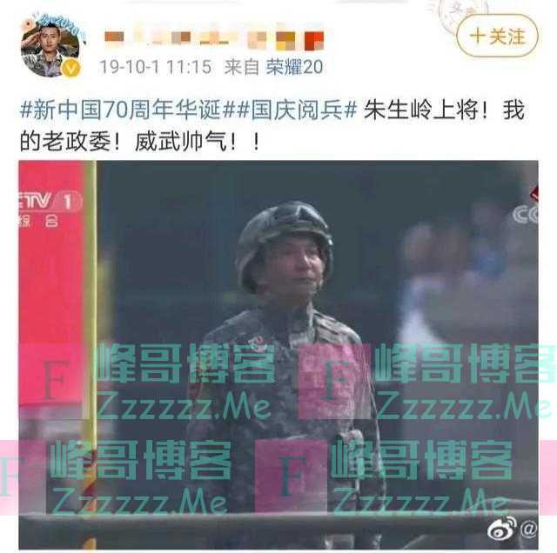Open the 荣耀20 device source link

(x=294, y=67)
